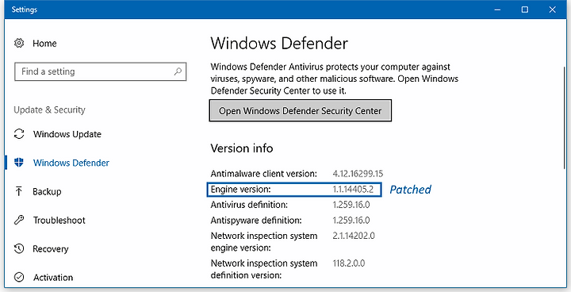Screen dimensions: 571x292
Task: Click the Home gear icon
Action: (x=19, y=44)
